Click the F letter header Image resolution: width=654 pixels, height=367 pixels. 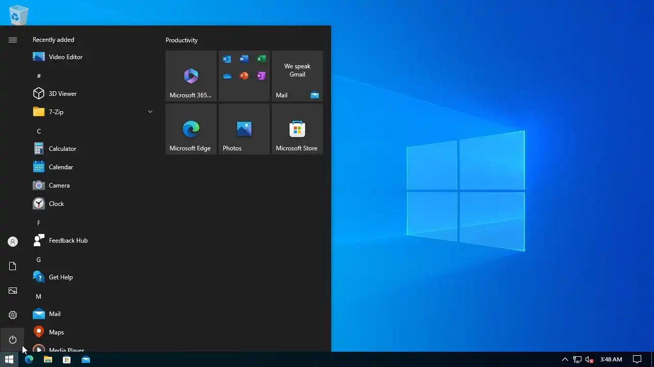(x=39, y=223)
